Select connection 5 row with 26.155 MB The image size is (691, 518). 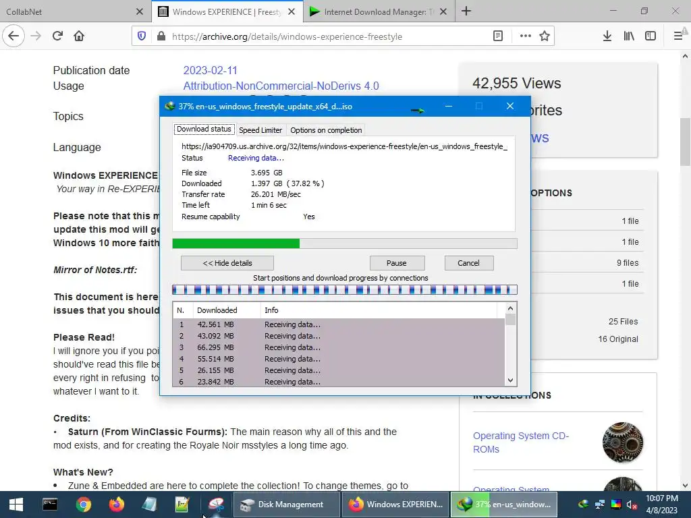pyautogui.click(x=339, y=370)
